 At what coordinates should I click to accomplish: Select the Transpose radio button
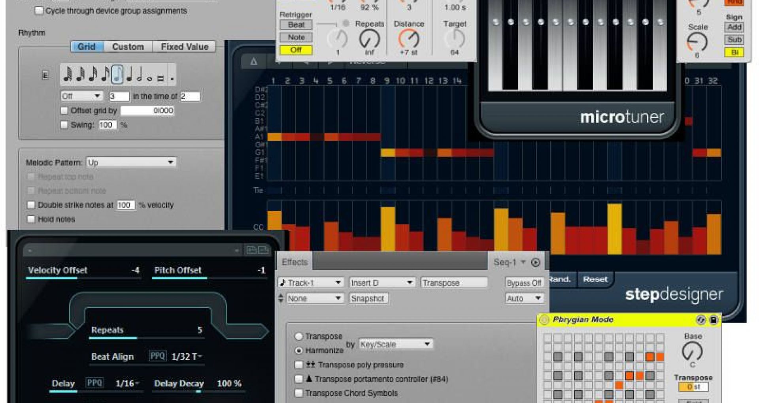click(299, 336)
